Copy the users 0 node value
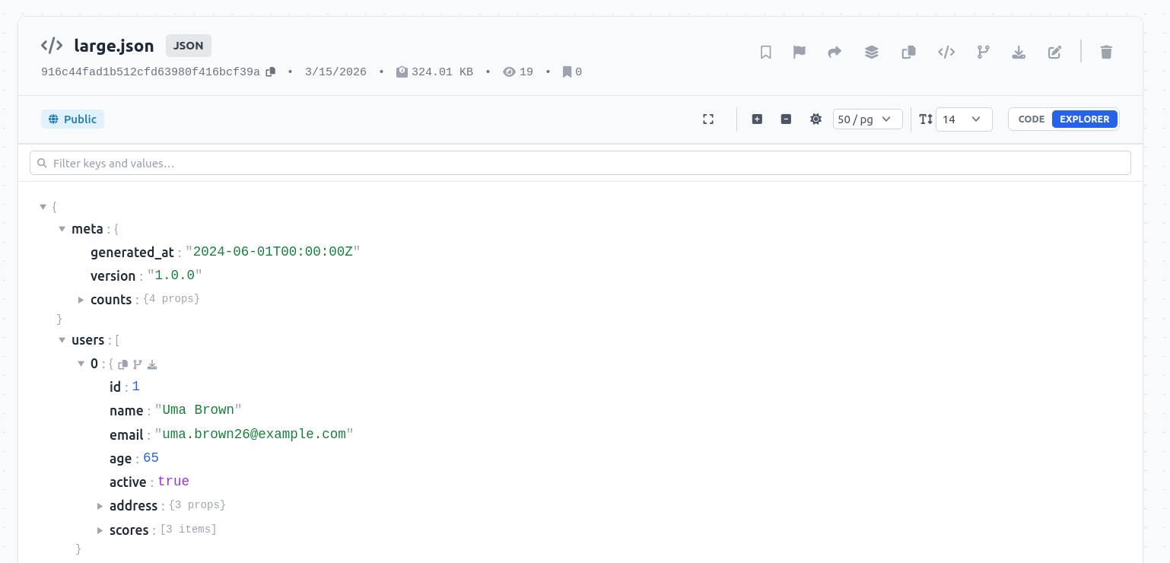The image size is (1170, 563). coord(122,364)
